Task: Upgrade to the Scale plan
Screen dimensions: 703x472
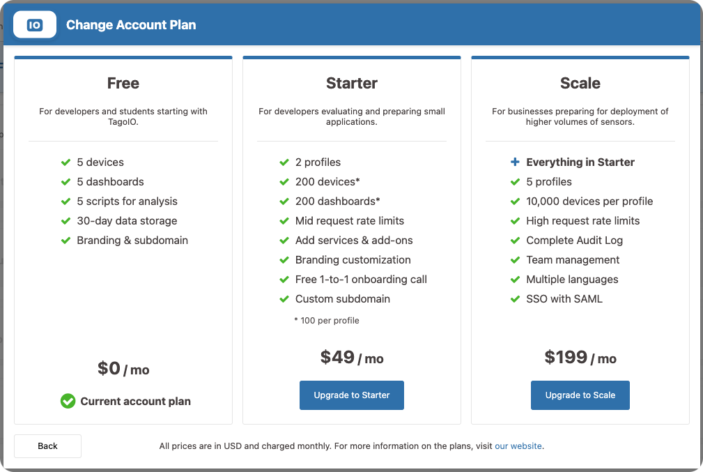Action: (x=580, y=395)
